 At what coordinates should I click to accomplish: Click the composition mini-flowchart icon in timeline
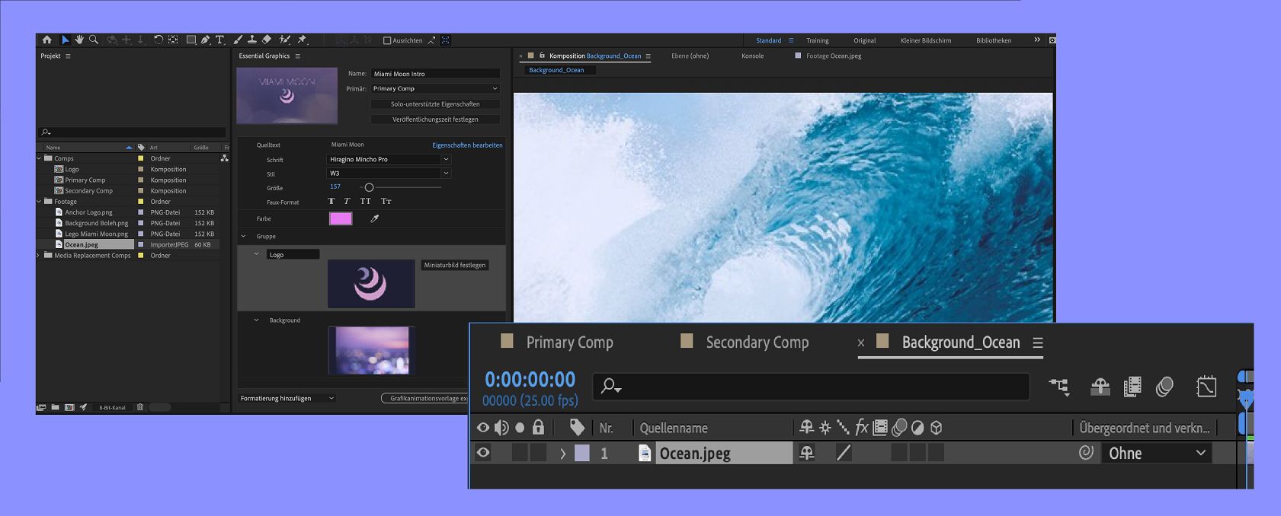coord(1059,387)
